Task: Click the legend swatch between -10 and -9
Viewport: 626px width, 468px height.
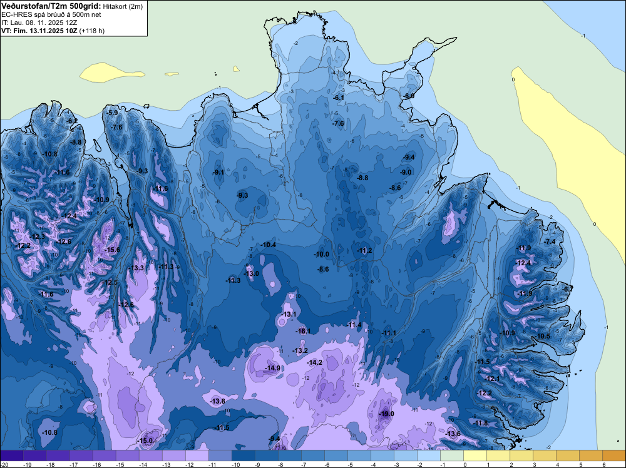Action: point(244,455)
